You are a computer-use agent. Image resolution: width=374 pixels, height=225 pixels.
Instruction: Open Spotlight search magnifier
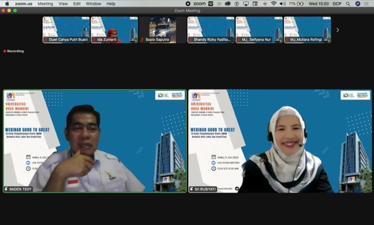pos(348,3)
